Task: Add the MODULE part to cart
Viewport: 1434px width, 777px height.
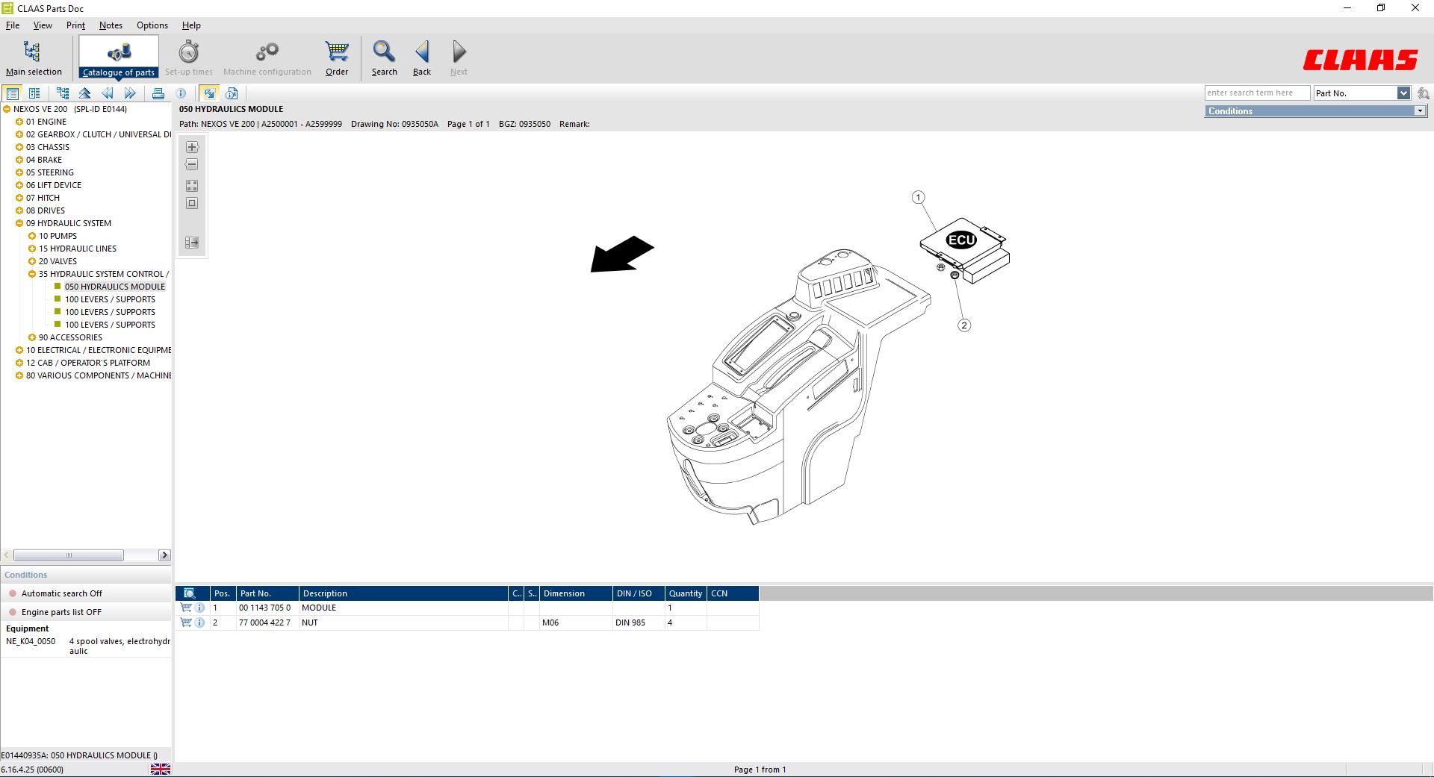Action: tap(186, 608)
